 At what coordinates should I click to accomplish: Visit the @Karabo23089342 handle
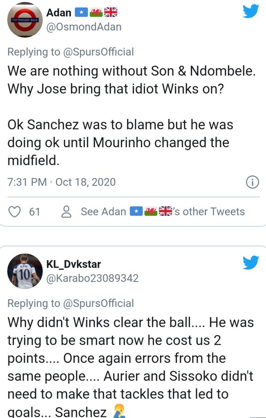click(92, 278)
